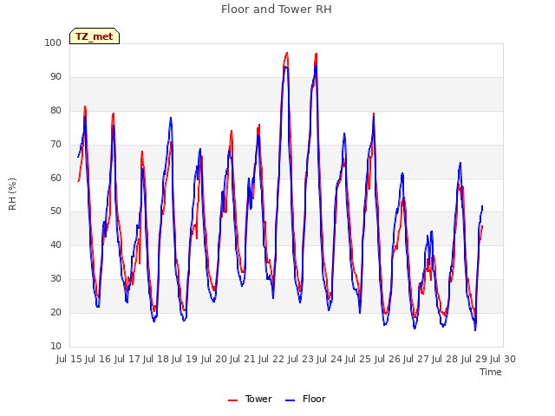Click the Time x-axis label
The image size is (555, 416).
[491, 372]
